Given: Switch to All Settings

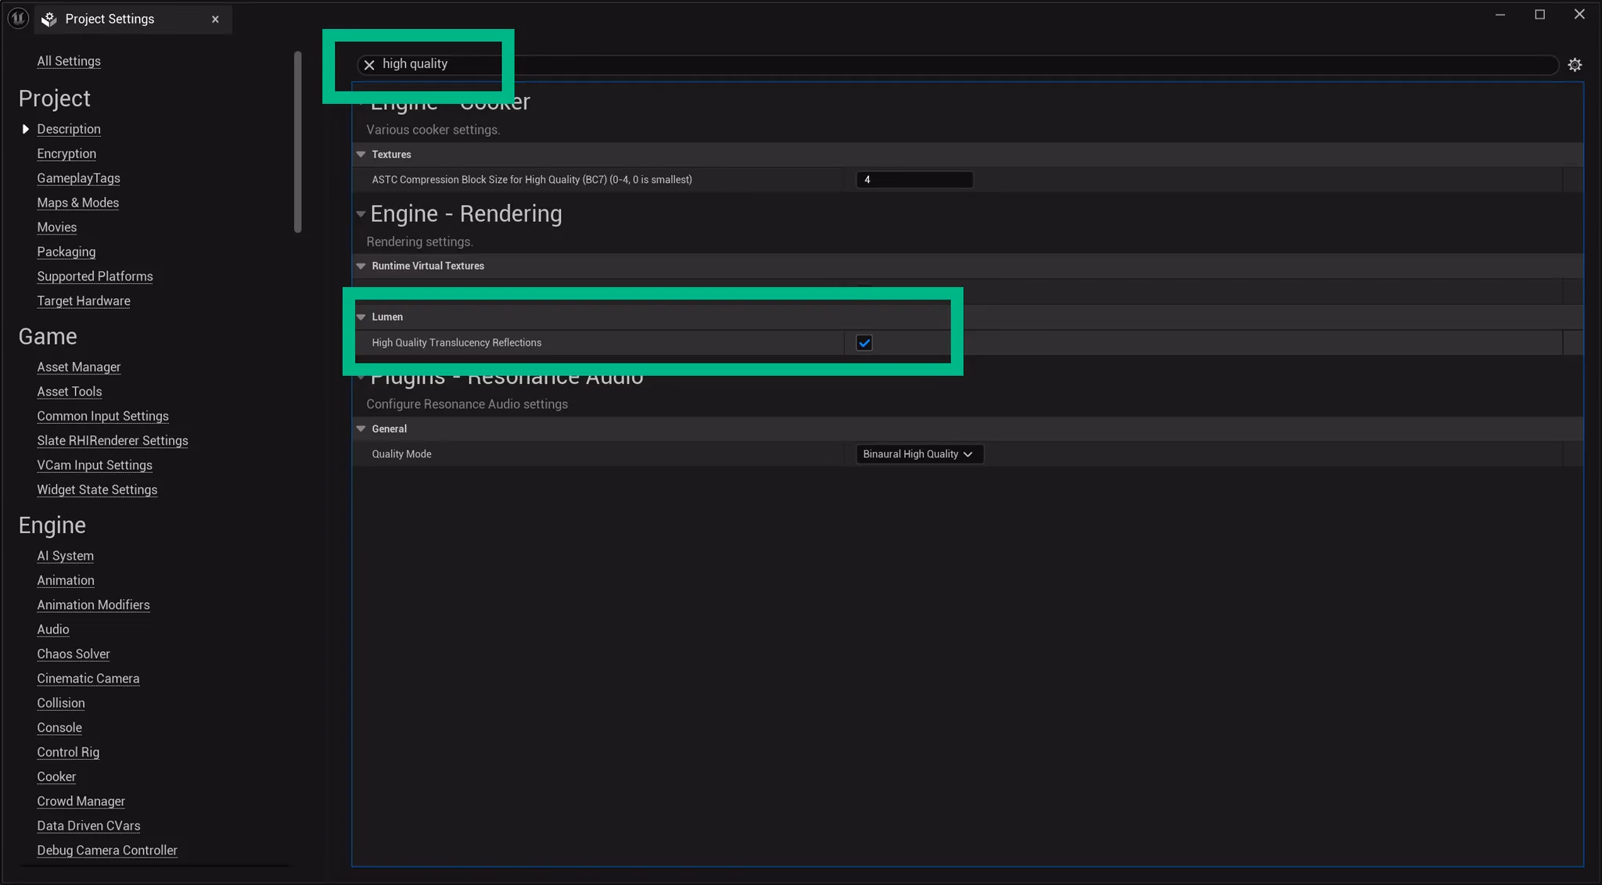Looking at the screenshot, I should tap(69, 60).
